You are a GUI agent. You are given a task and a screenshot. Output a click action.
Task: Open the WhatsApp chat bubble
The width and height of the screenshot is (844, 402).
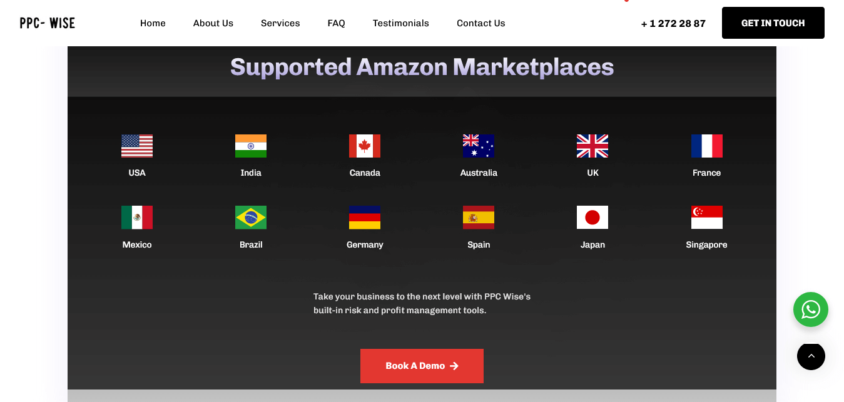pyautogui.click(x=811, y=309)
